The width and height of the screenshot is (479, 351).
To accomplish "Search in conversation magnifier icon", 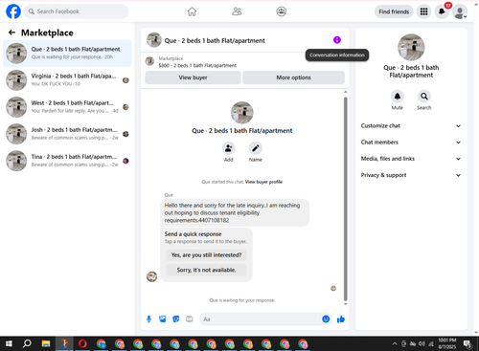I will tap(424, 97).
